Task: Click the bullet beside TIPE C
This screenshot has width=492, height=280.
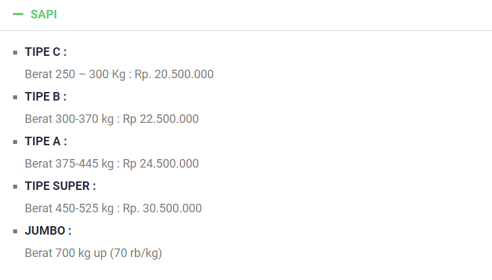Action: [x=15, y=53]
